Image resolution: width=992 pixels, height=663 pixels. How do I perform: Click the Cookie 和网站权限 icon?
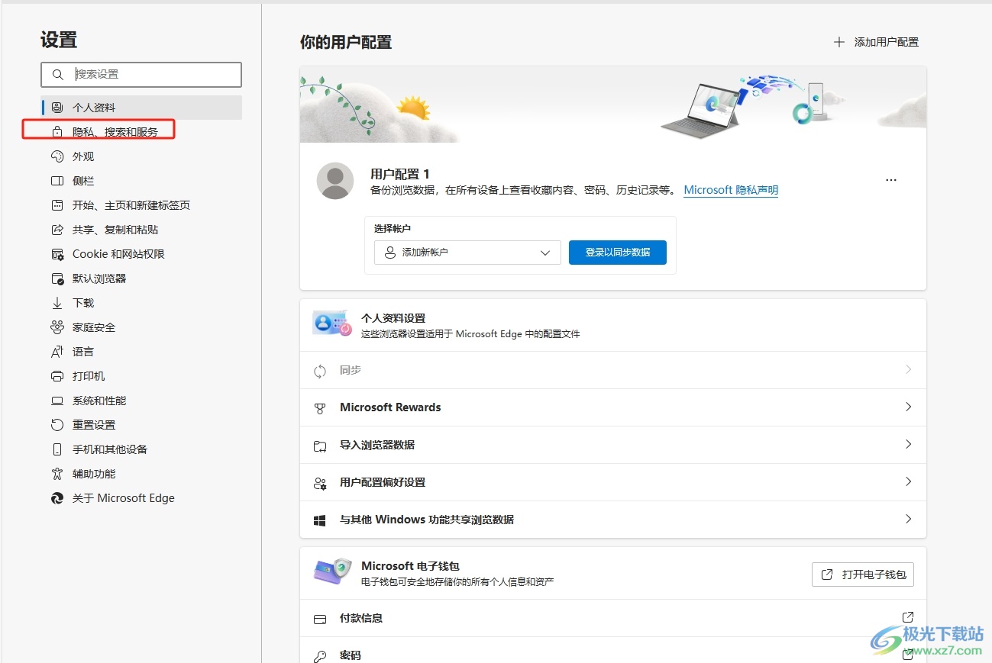(57, 254)
